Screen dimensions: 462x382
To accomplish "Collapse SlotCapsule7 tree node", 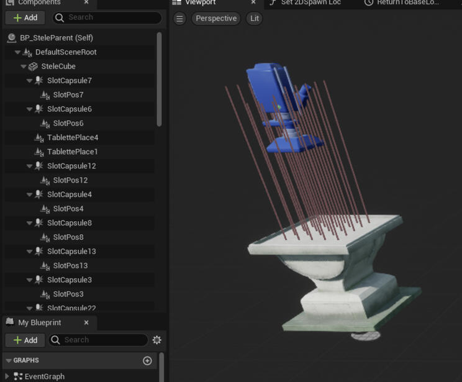I will point(29,81).
